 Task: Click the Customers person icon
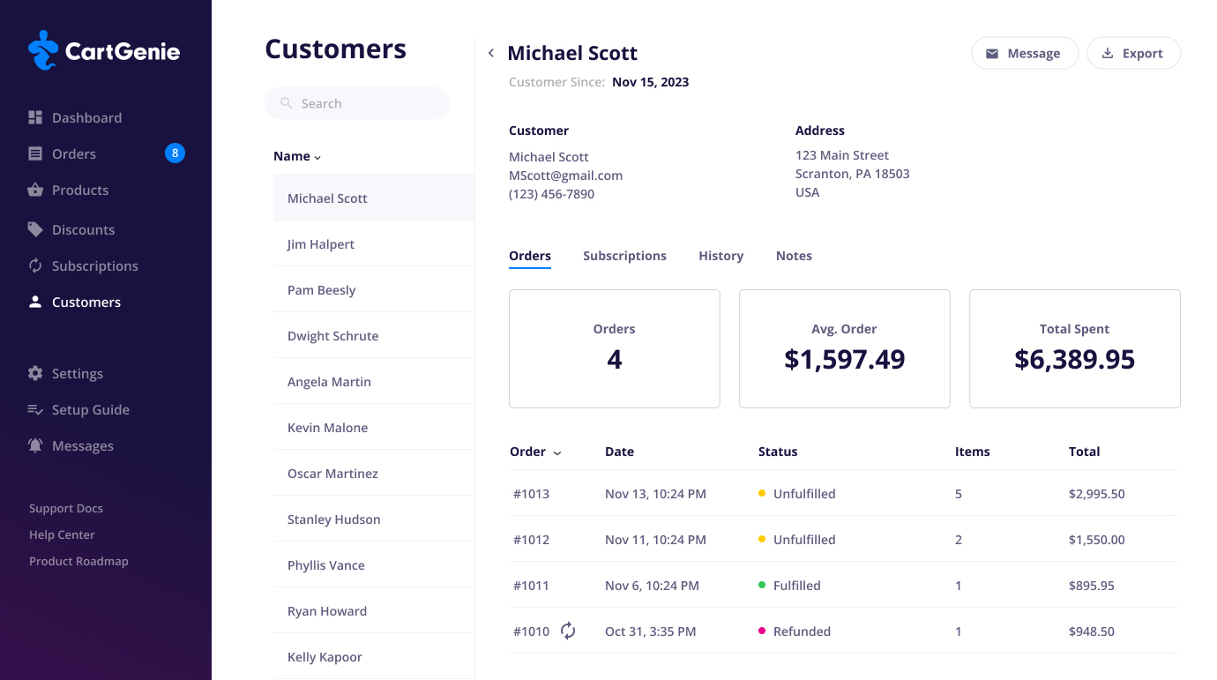(35, 302)
